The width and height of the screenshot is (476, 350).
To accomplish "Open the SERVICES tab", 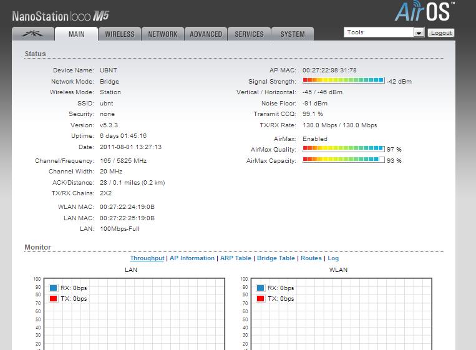I will click(249, 34).
